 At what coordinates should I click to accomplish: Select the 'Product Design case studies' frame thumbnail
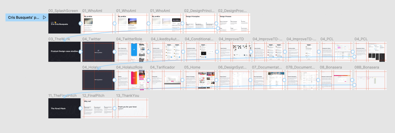[x=65, y=52]
